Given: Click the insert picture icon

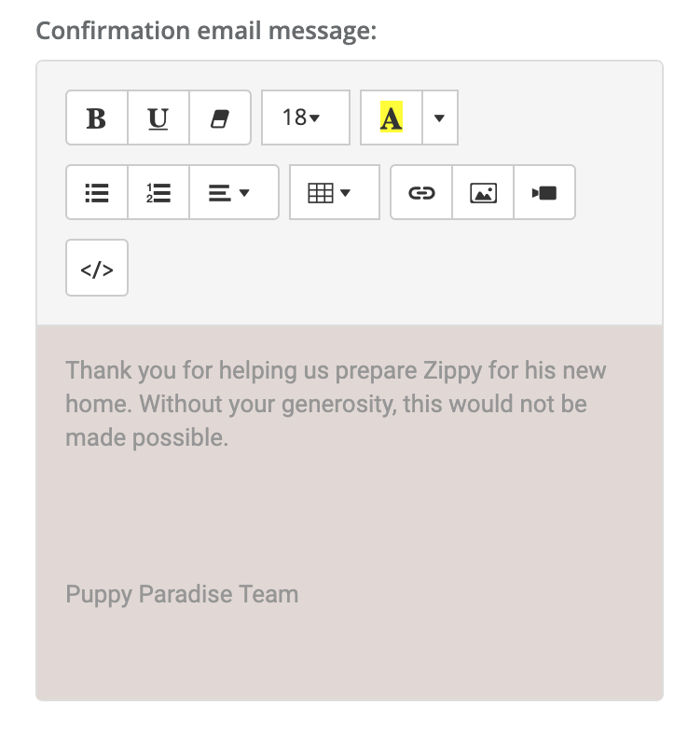Looking at the screenshot, I should click(483, 192).
